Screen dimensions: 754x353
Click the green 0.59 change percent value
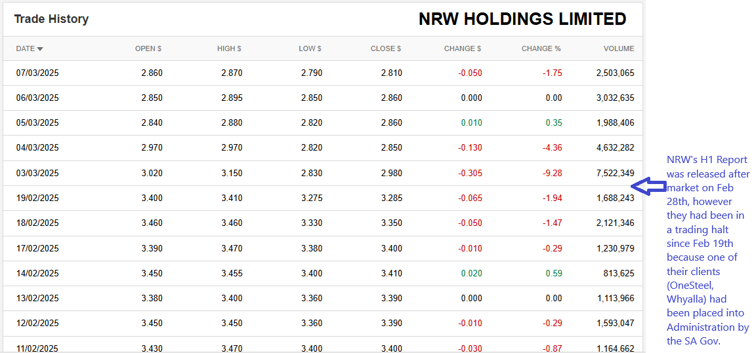point(555,274)
